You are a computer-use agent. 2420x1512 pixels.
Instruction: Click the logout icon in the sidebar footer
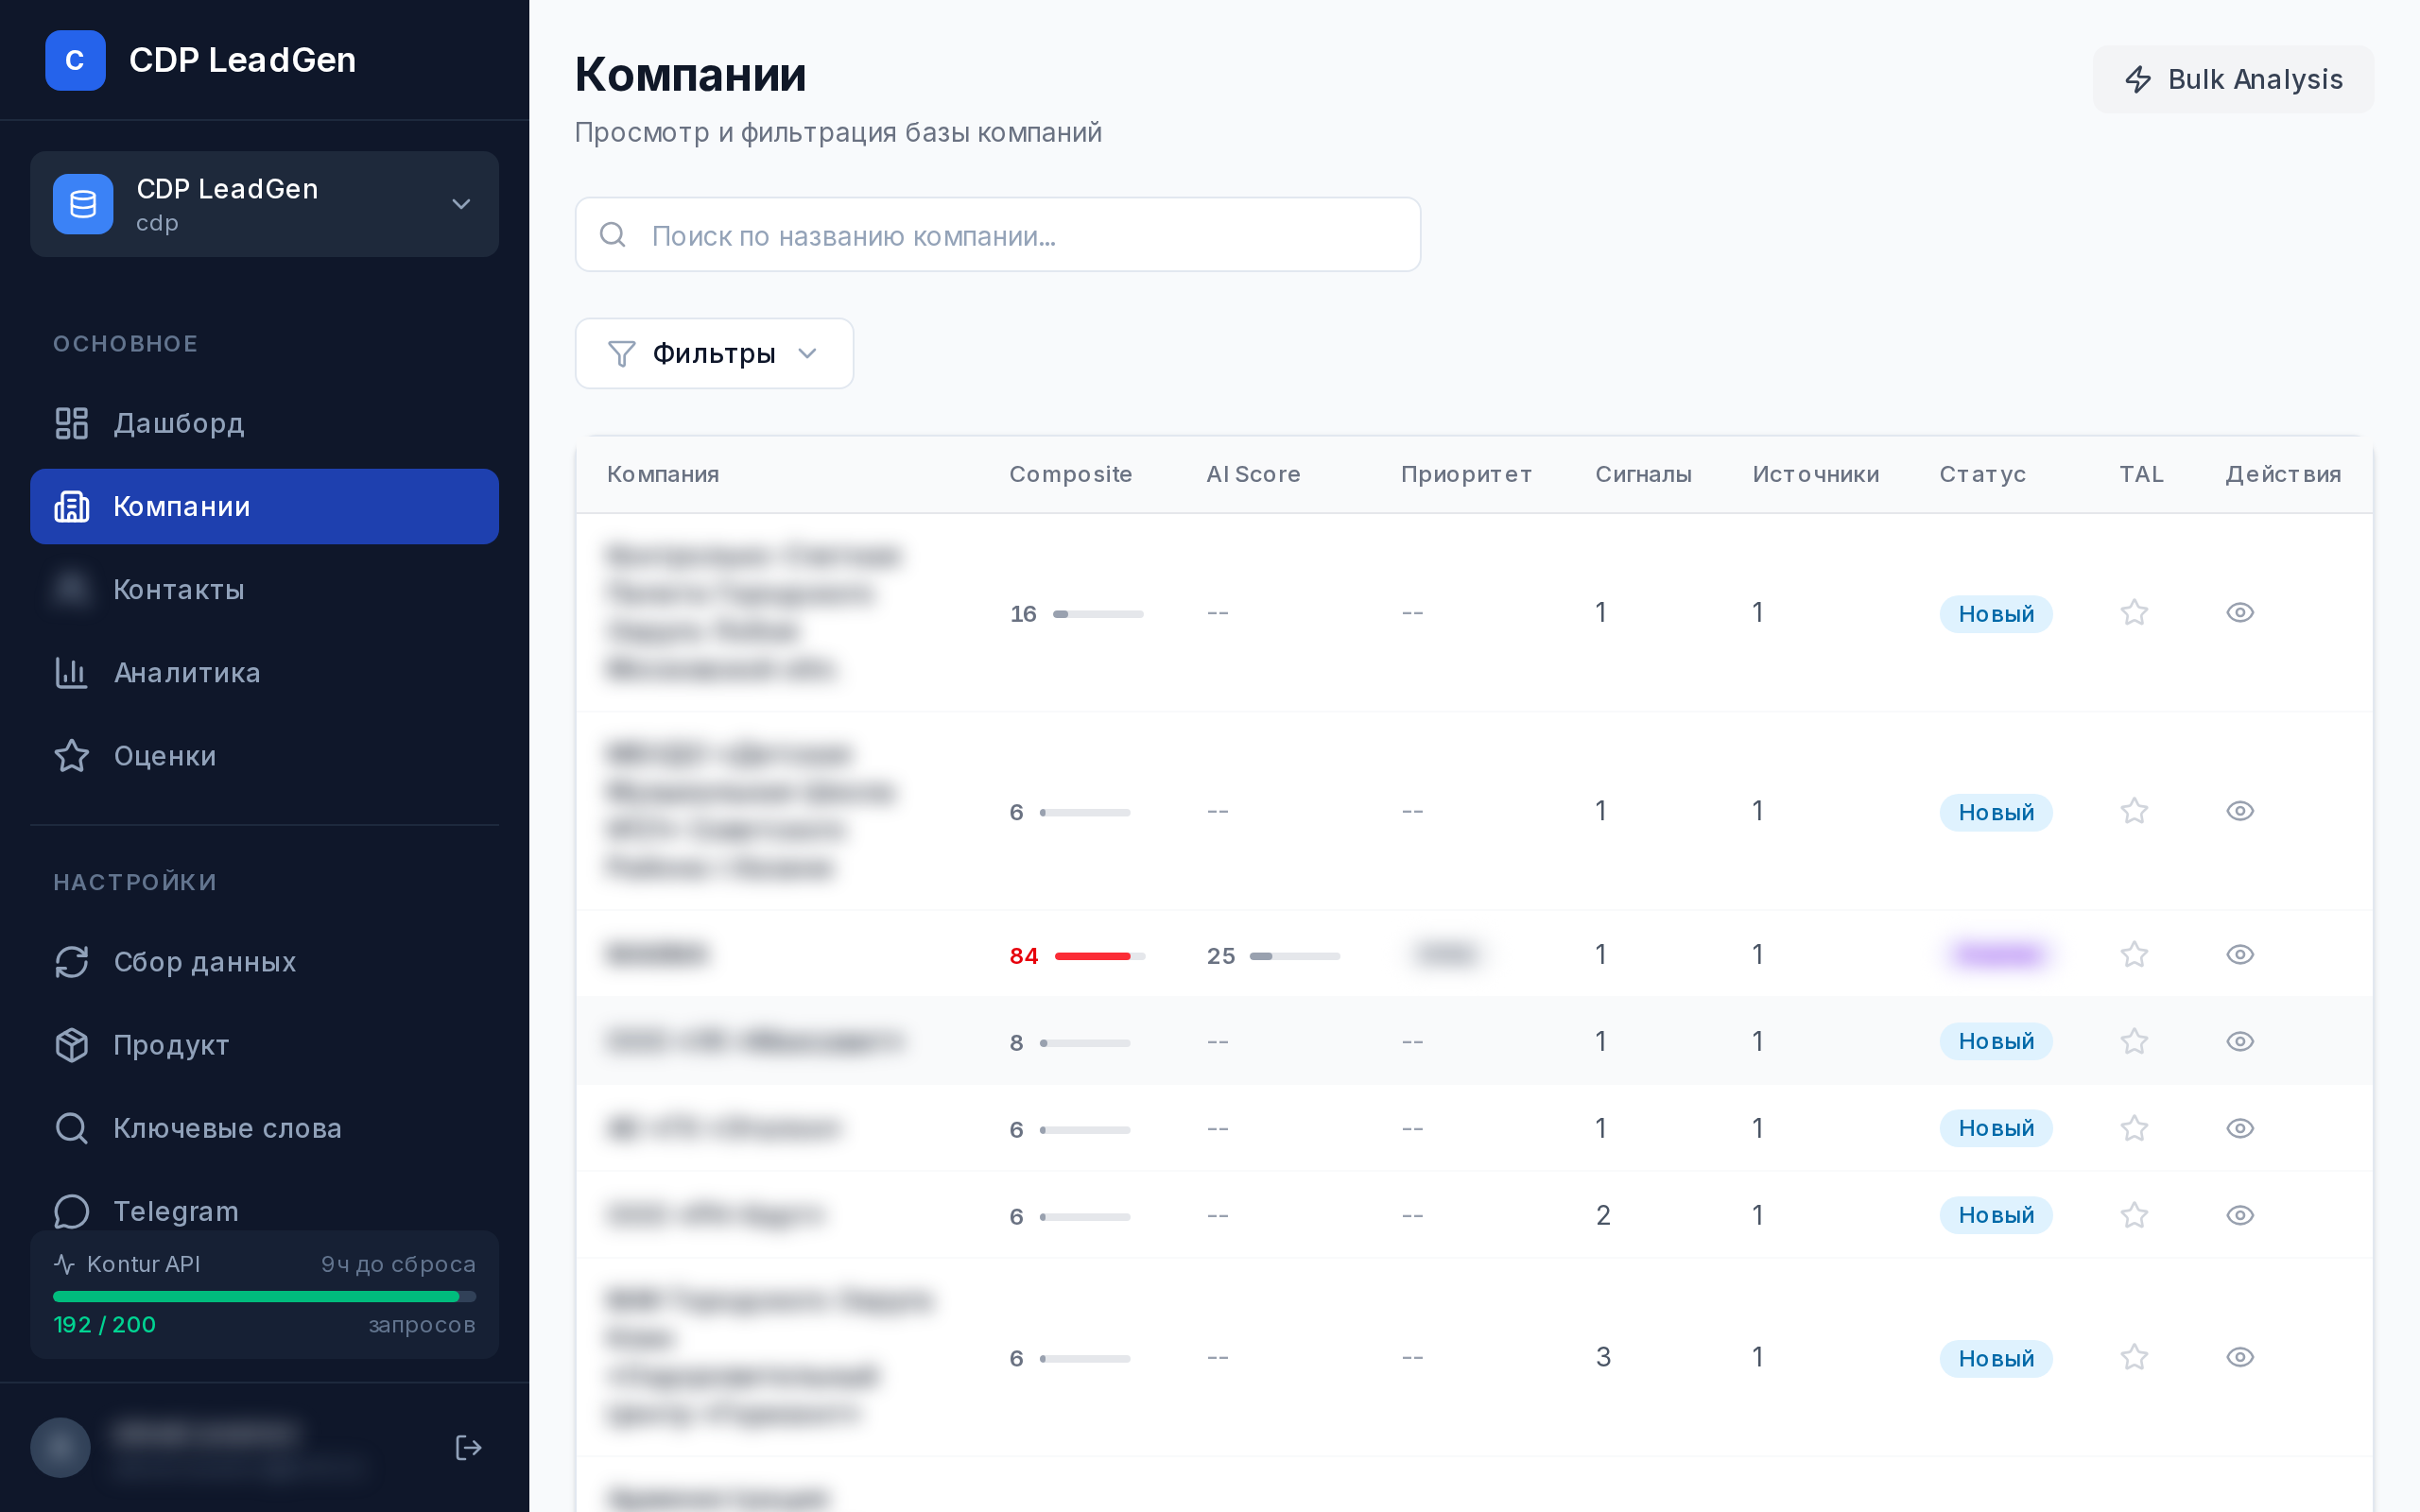(468, 1447)
